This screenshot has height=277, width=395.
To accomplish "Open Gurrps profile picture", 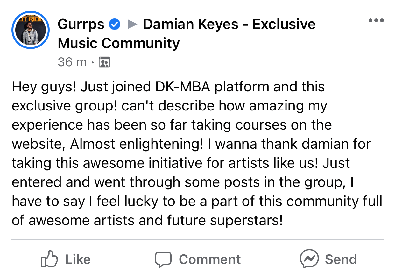I will coord(31,31).
